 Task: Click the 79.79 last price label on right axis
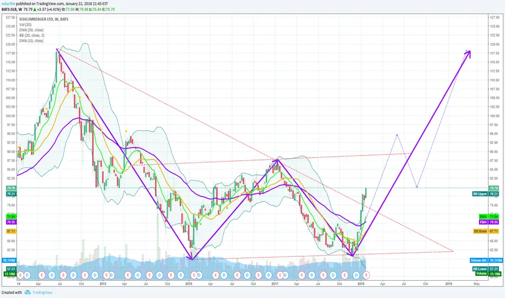pos(494,188)
